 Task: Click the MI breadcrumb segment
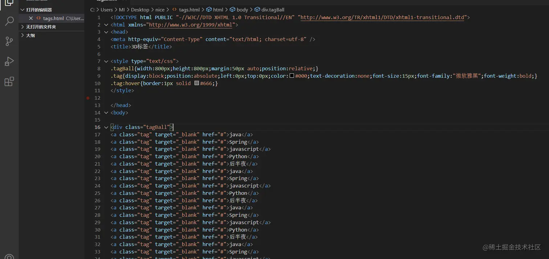coord(122,10)
